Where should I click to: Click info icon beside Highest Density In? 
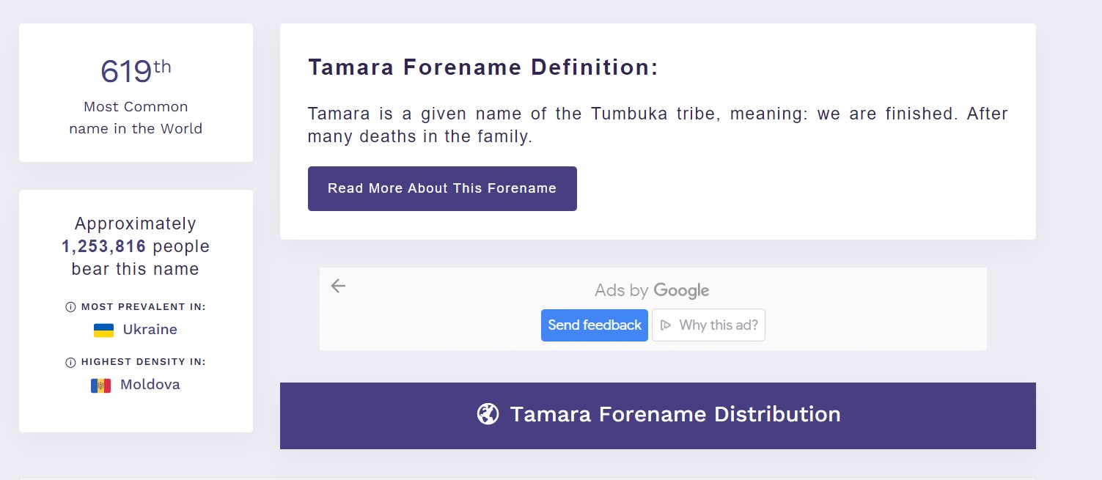coord(70,363)
